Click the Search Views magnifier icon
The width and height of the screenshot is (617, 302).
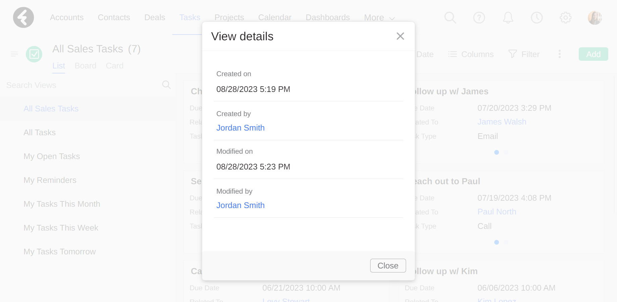click(166, 85)
